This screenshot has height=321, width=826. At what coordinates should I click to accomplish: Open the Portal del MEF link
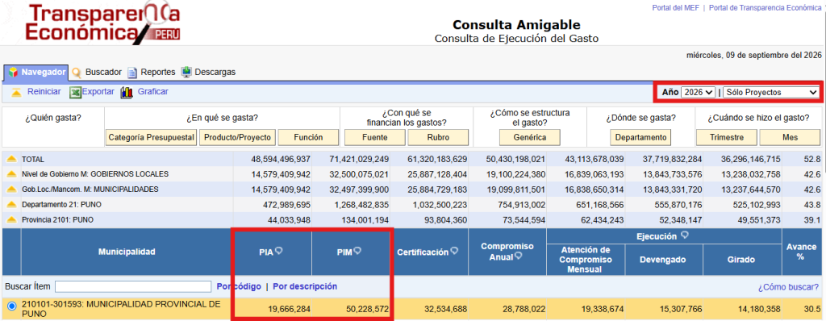coord(676,8)
